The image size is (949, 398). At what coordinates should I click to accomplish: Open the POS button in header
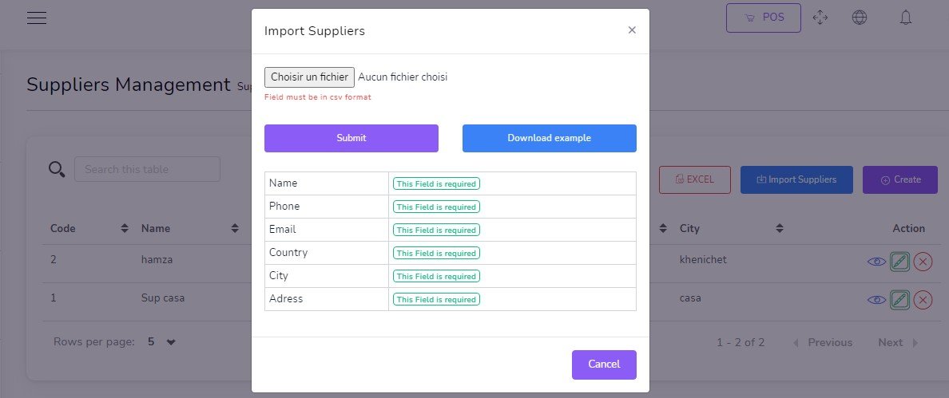763,18
